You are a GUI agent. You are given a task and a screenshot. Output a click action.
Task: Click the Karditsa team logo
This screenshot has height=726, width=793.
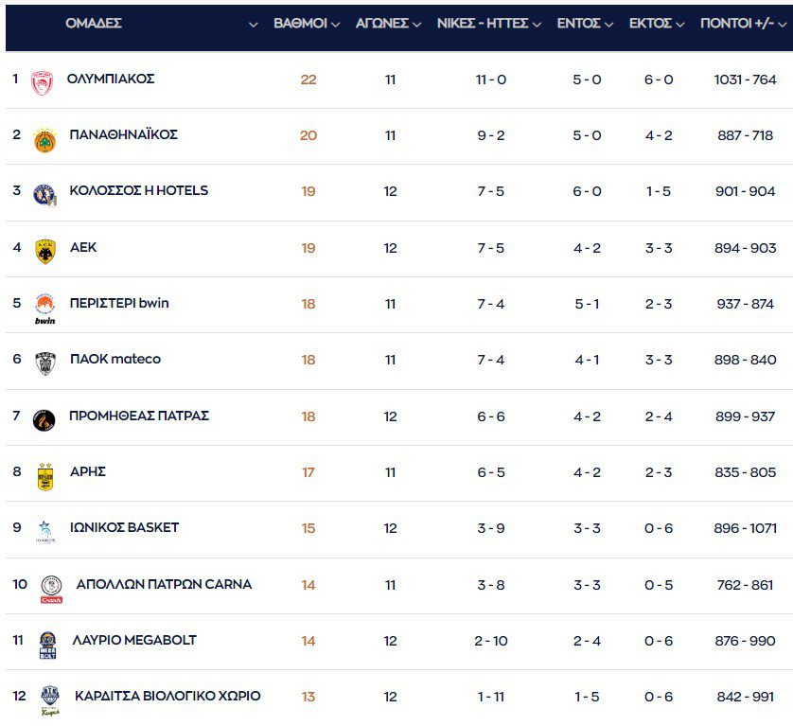49,699
